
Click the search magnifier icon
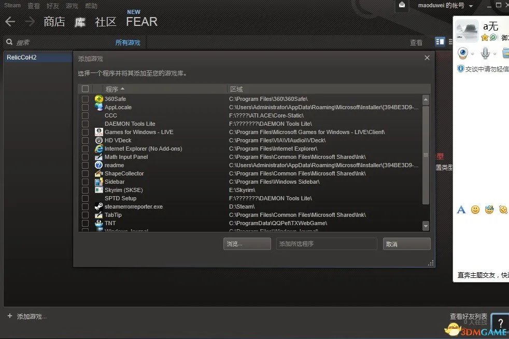tap(9, 42)
